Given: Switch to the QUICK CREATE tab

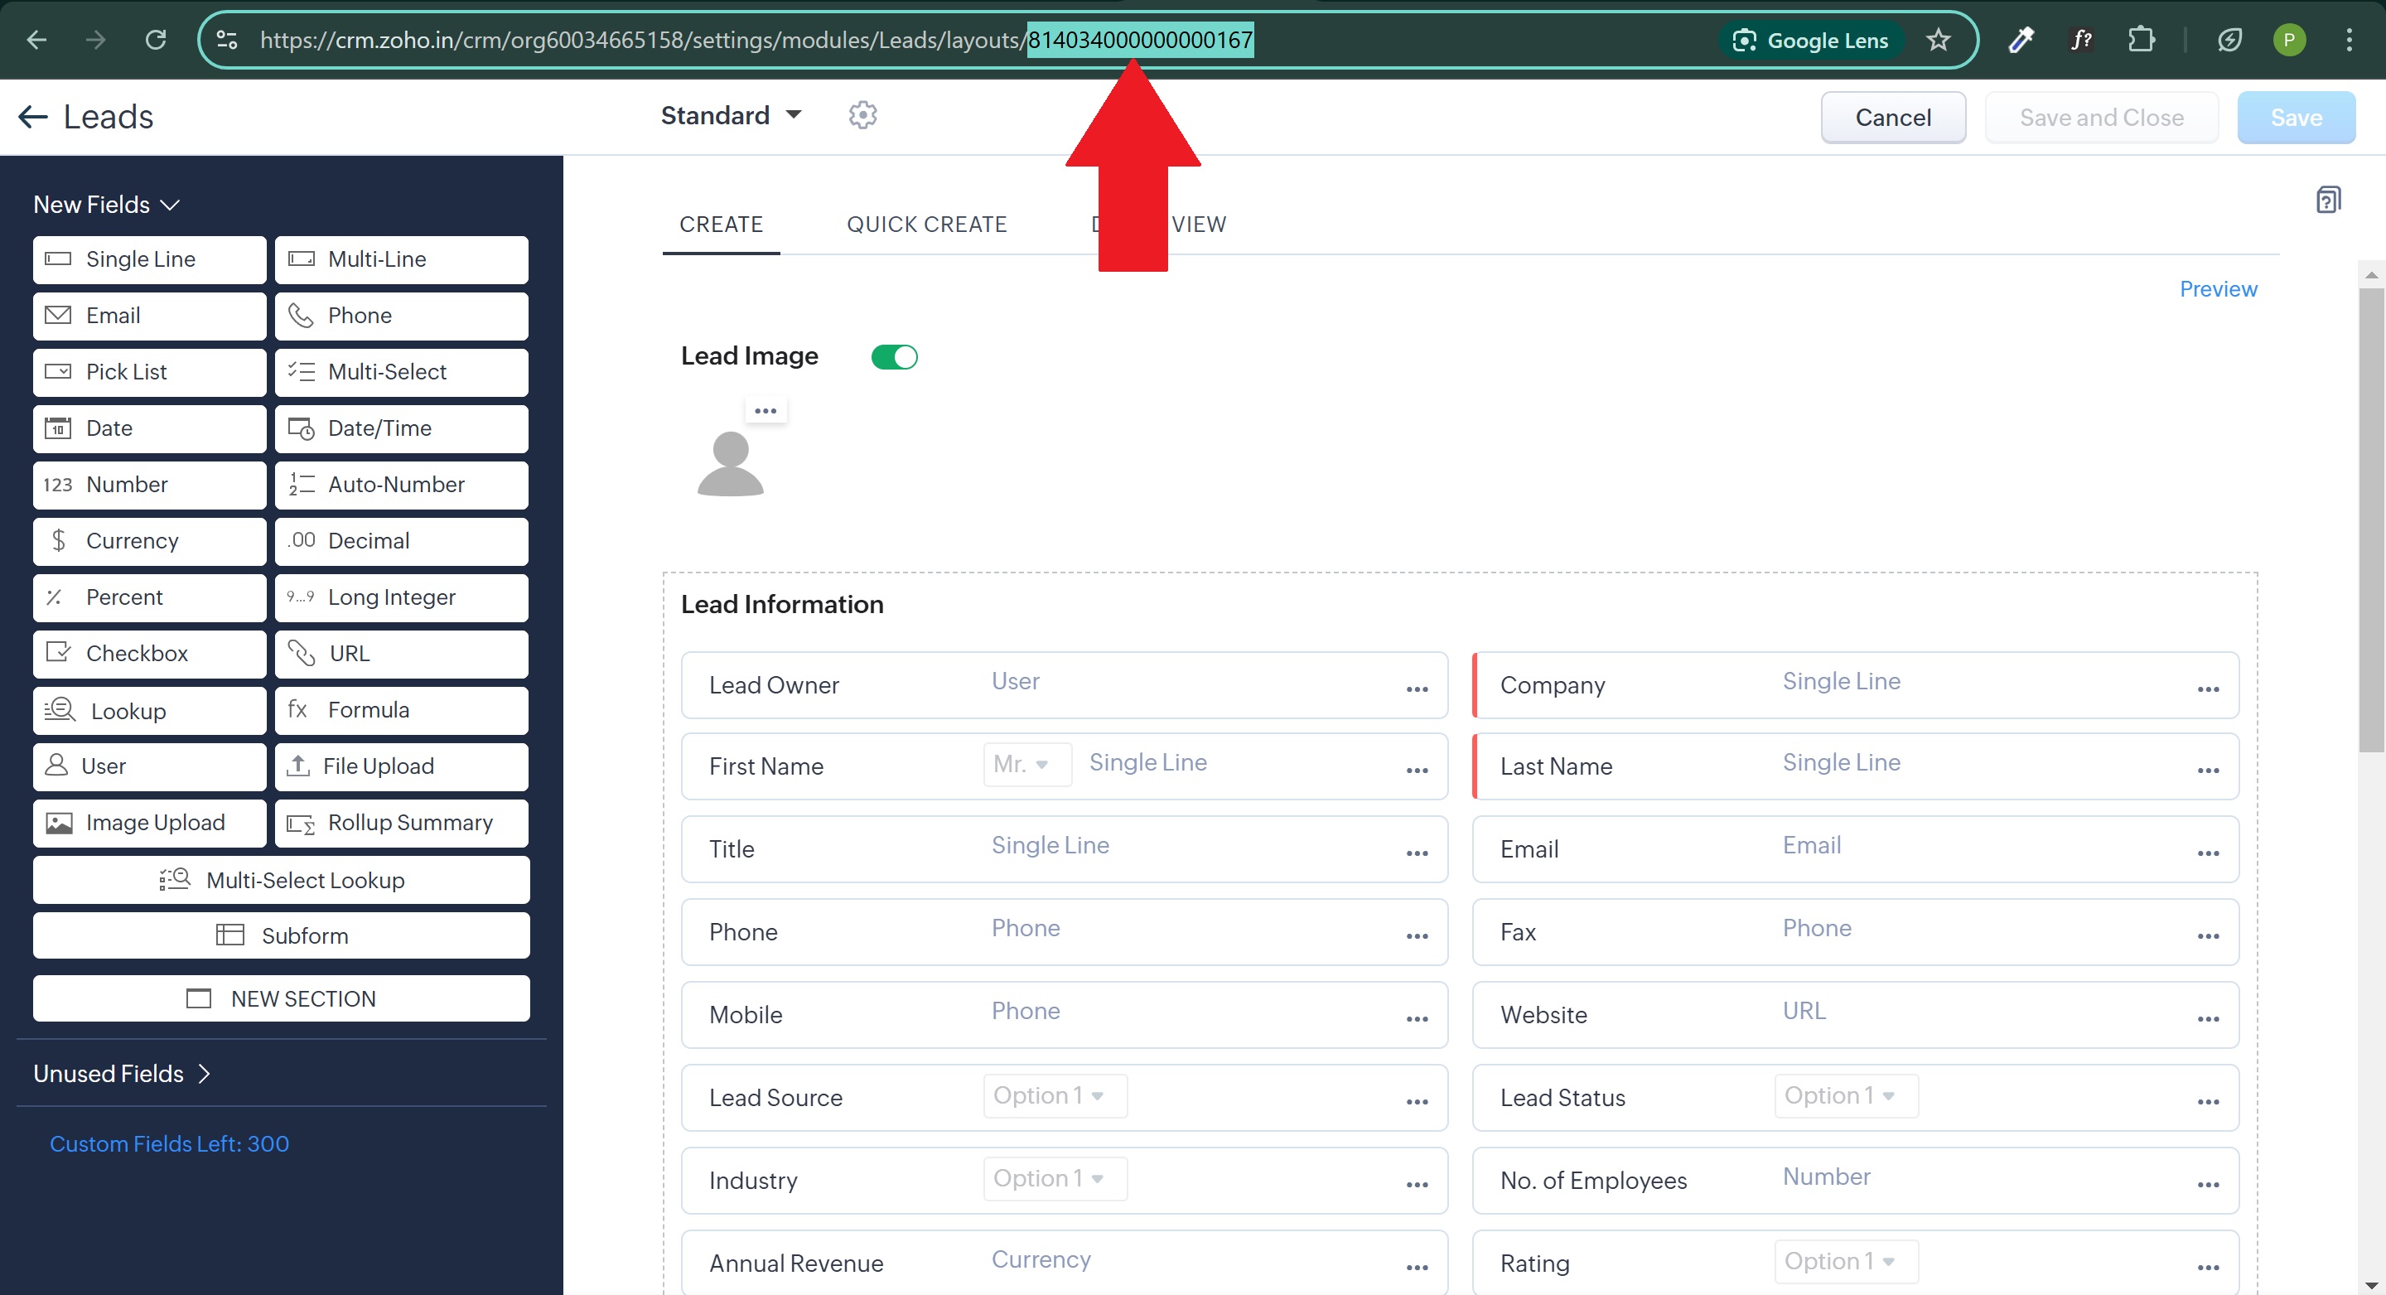Looking at the screenshot, I should (926, 225).
